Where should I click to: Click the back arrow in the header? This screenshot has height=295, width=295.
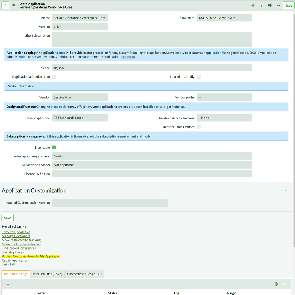pyautogui.click(x=5, y=5)
